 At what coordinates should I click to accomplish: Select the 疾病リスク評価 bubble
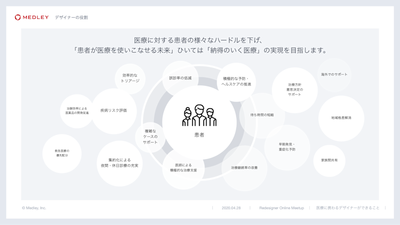click(114, 111)
